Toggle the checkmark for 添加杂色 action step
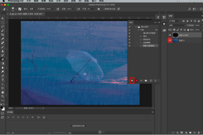The image size is (203, 135). pyautogui.click(x=130, y=39)
